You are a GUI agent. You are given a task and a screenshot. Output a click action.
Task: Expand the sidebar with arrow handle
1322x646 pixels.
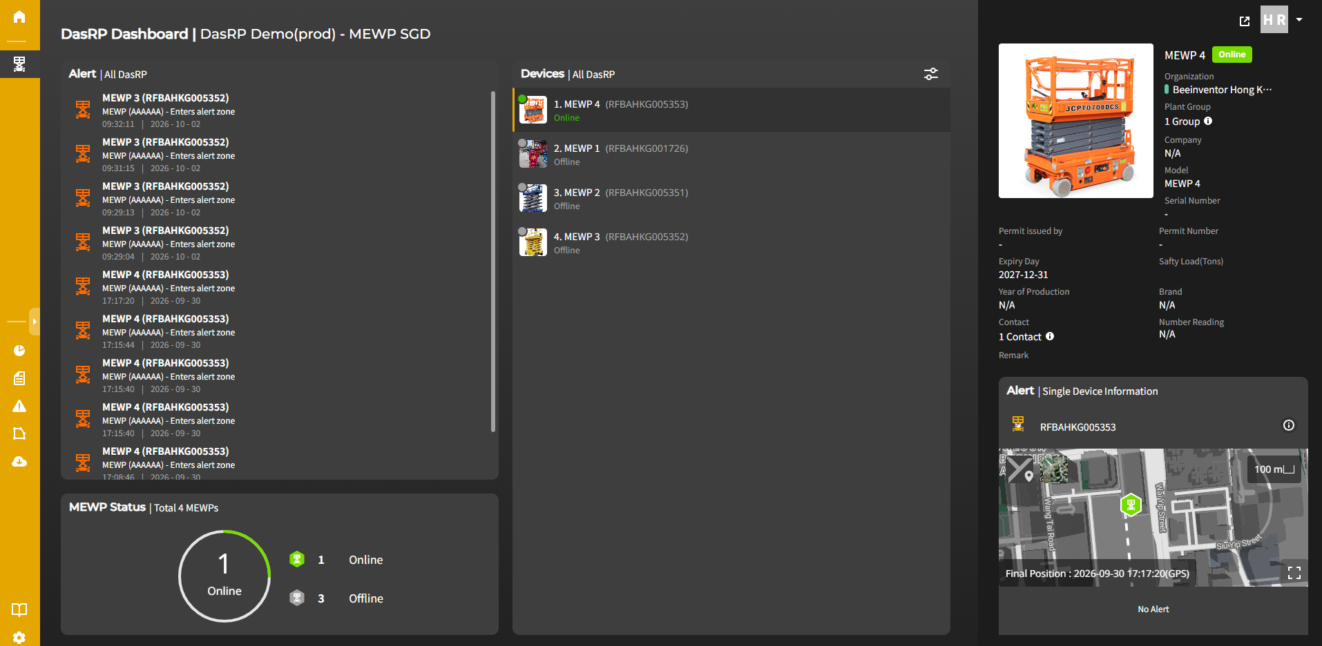pyautogui.click(x=35, y=322)
